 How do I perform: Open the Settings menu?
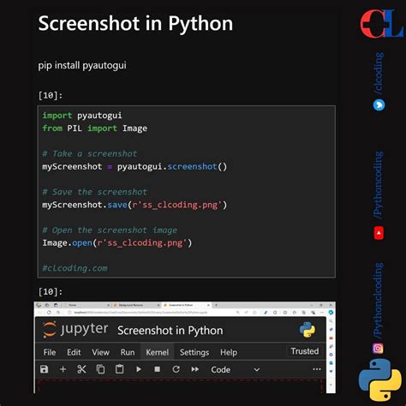coord(194,352)
